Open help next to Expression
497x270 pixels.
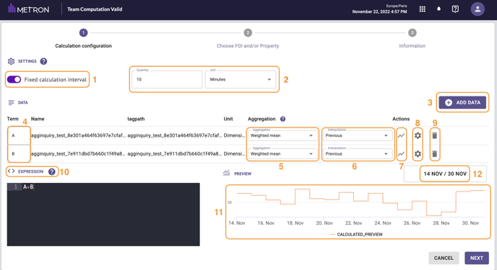click(52, 171)
